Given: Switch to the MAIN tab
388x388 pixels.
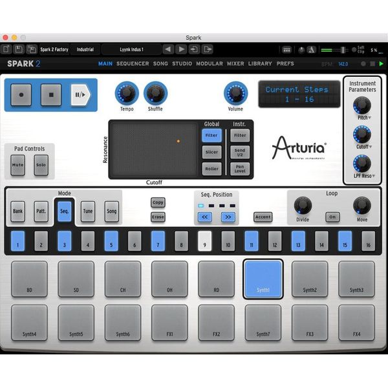Looking at the screenshot, I should pyautogui.click(x=105, y=63).
